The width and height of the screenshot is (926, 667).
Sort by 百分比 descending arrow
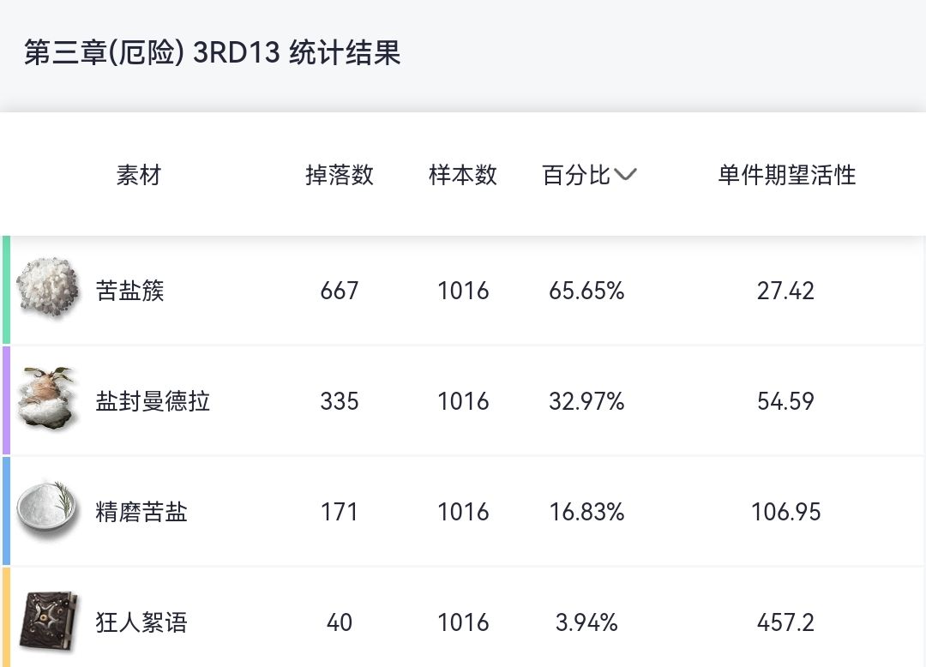(x=626, y=176)
